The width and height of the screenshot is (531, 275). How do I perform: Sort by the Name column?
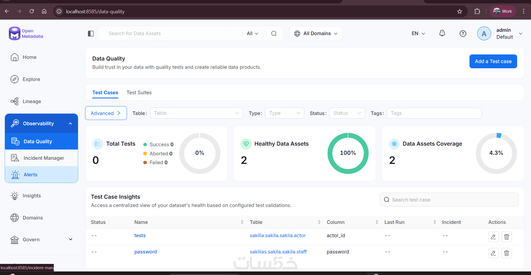click(x=242, y=222)
